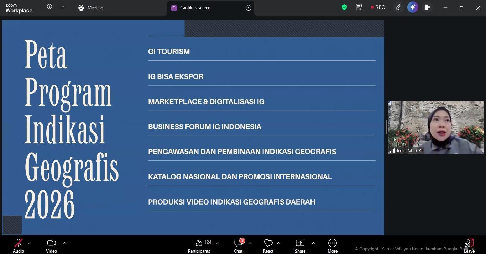The height and width of the screenshot is (254, 486).
Task: Open the meeting info circle icon
Action: point(49,7)
